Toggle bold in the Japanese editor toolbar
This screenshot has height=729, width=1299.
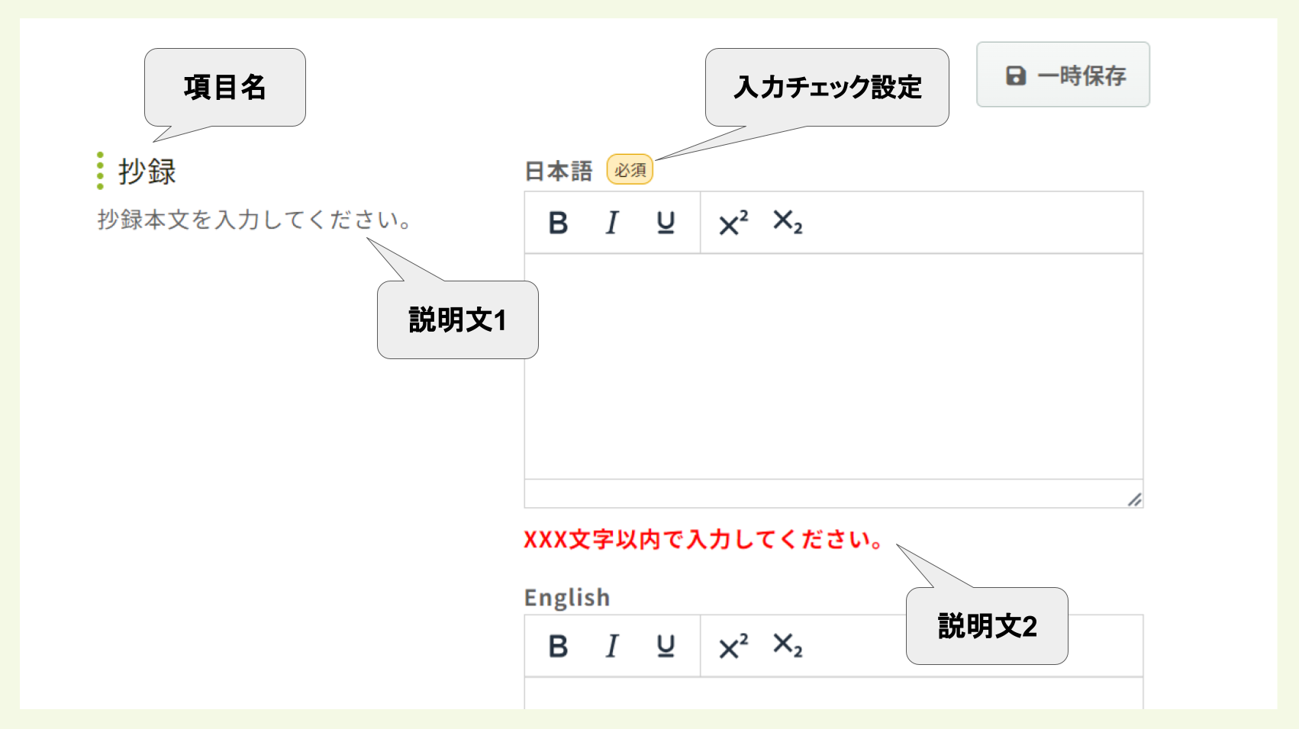pyautogui.click(x=559, y=222)
